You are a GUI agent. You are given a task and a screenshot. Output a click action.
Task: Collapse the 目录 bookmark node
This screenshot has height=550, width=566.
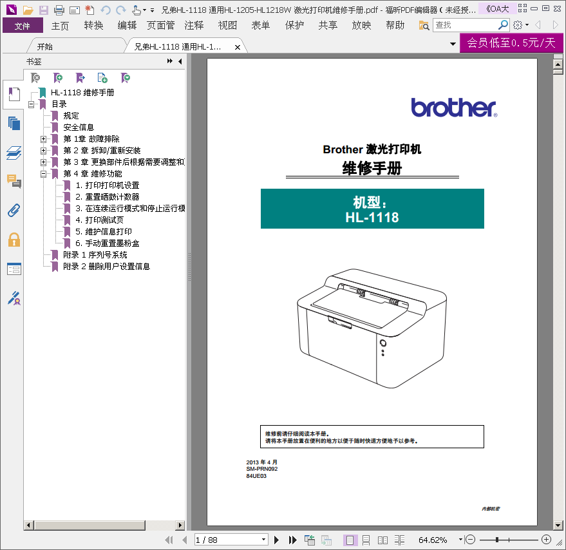(31, 104)
